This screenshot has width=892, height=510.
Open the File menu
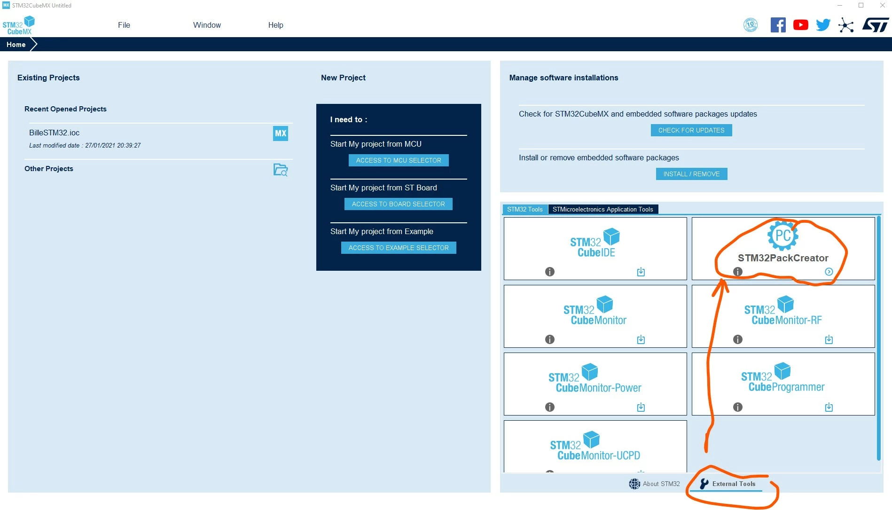click(x=124, y=25)
